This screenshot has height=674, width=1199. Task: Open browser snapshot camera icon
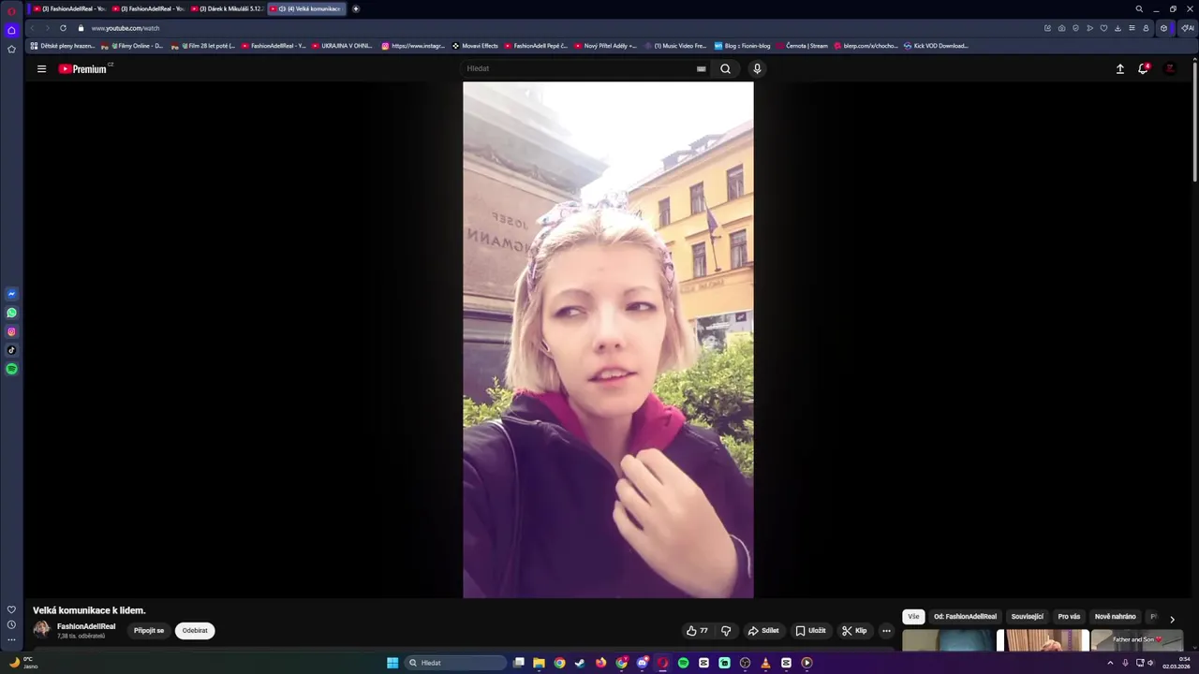pyautogui.click(x=1061, y=28)
